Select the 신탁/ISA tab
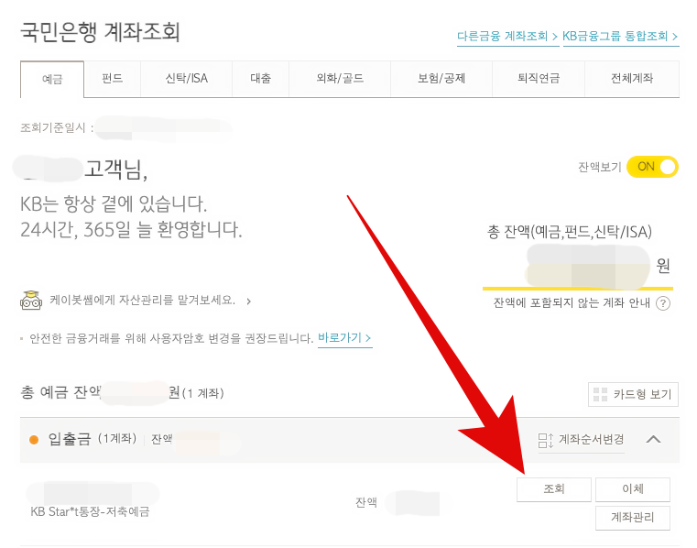The image size is (697, 548). tap(186, 79)
